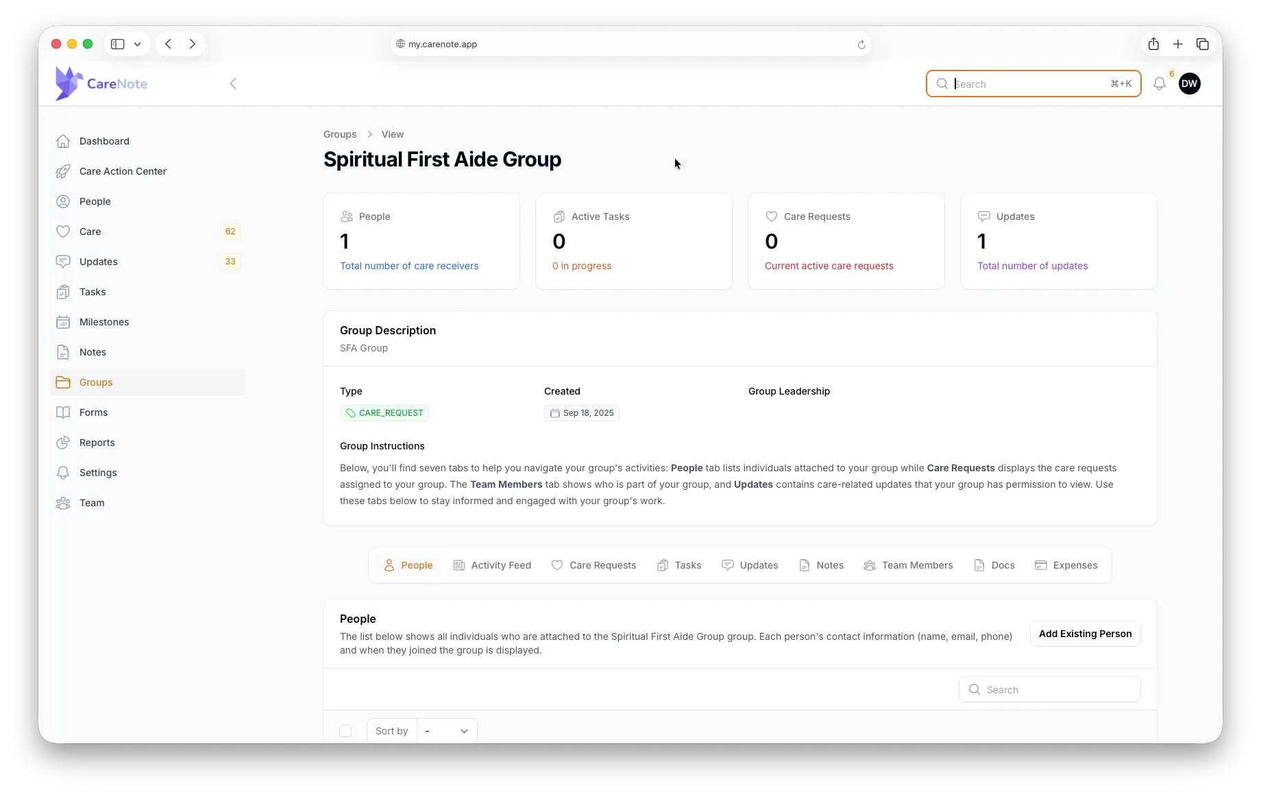This screenshot has width=1261, height=794.
Task: Click the notifications bell icon
Action: [1160, 84]
